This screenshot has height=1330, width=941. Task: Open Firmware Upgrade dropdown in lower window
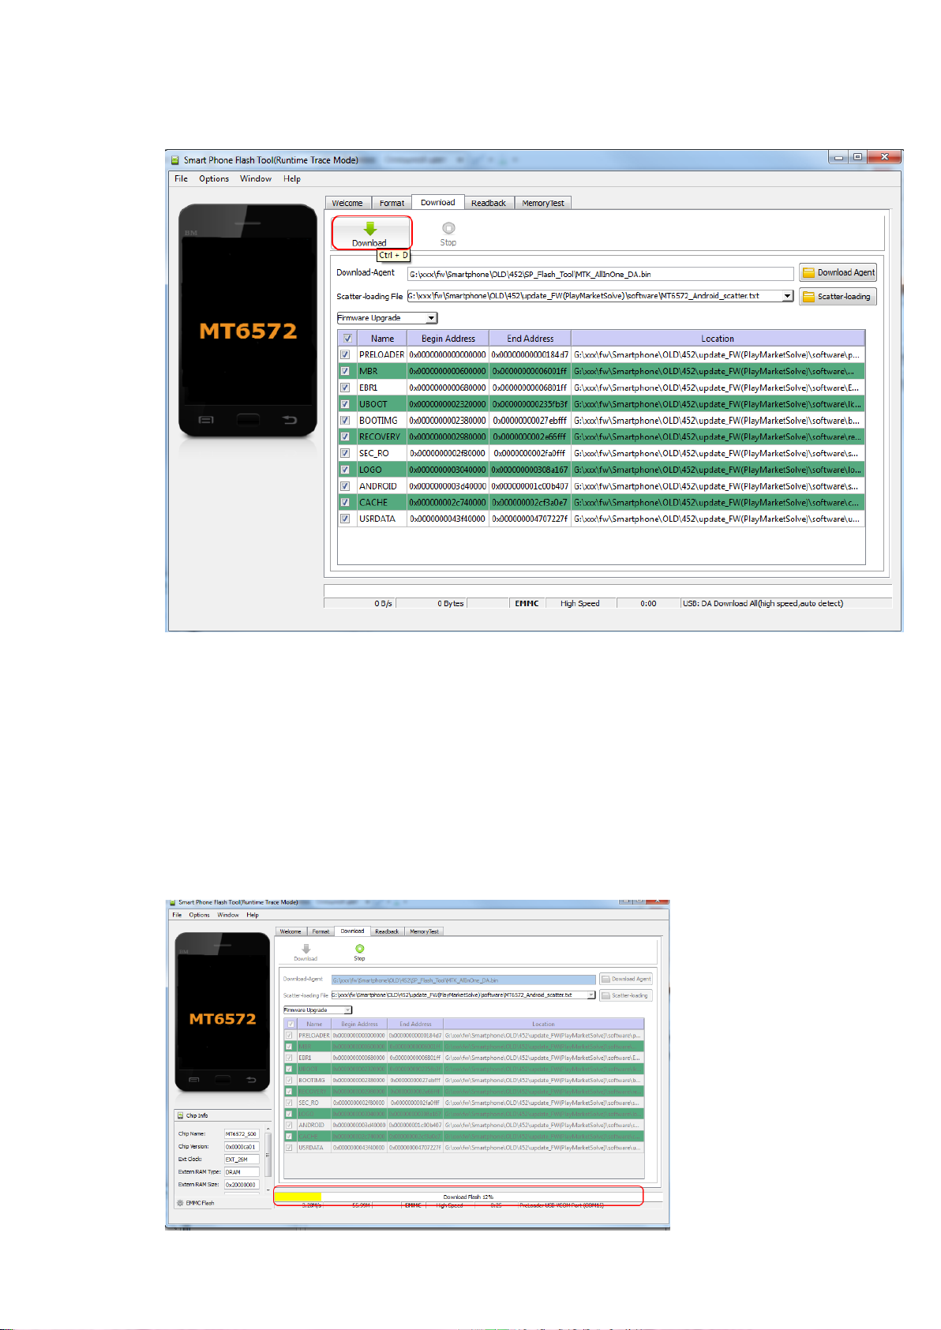(x=348, y=1010)
